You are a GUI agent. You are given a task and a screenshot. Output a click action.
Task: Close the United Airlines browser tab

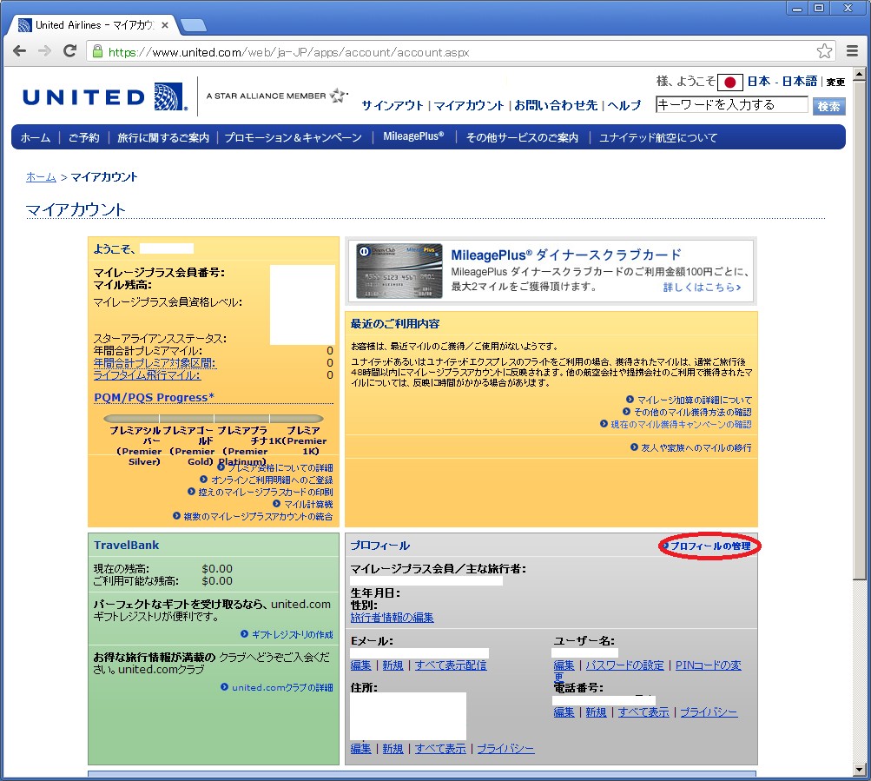165,25
